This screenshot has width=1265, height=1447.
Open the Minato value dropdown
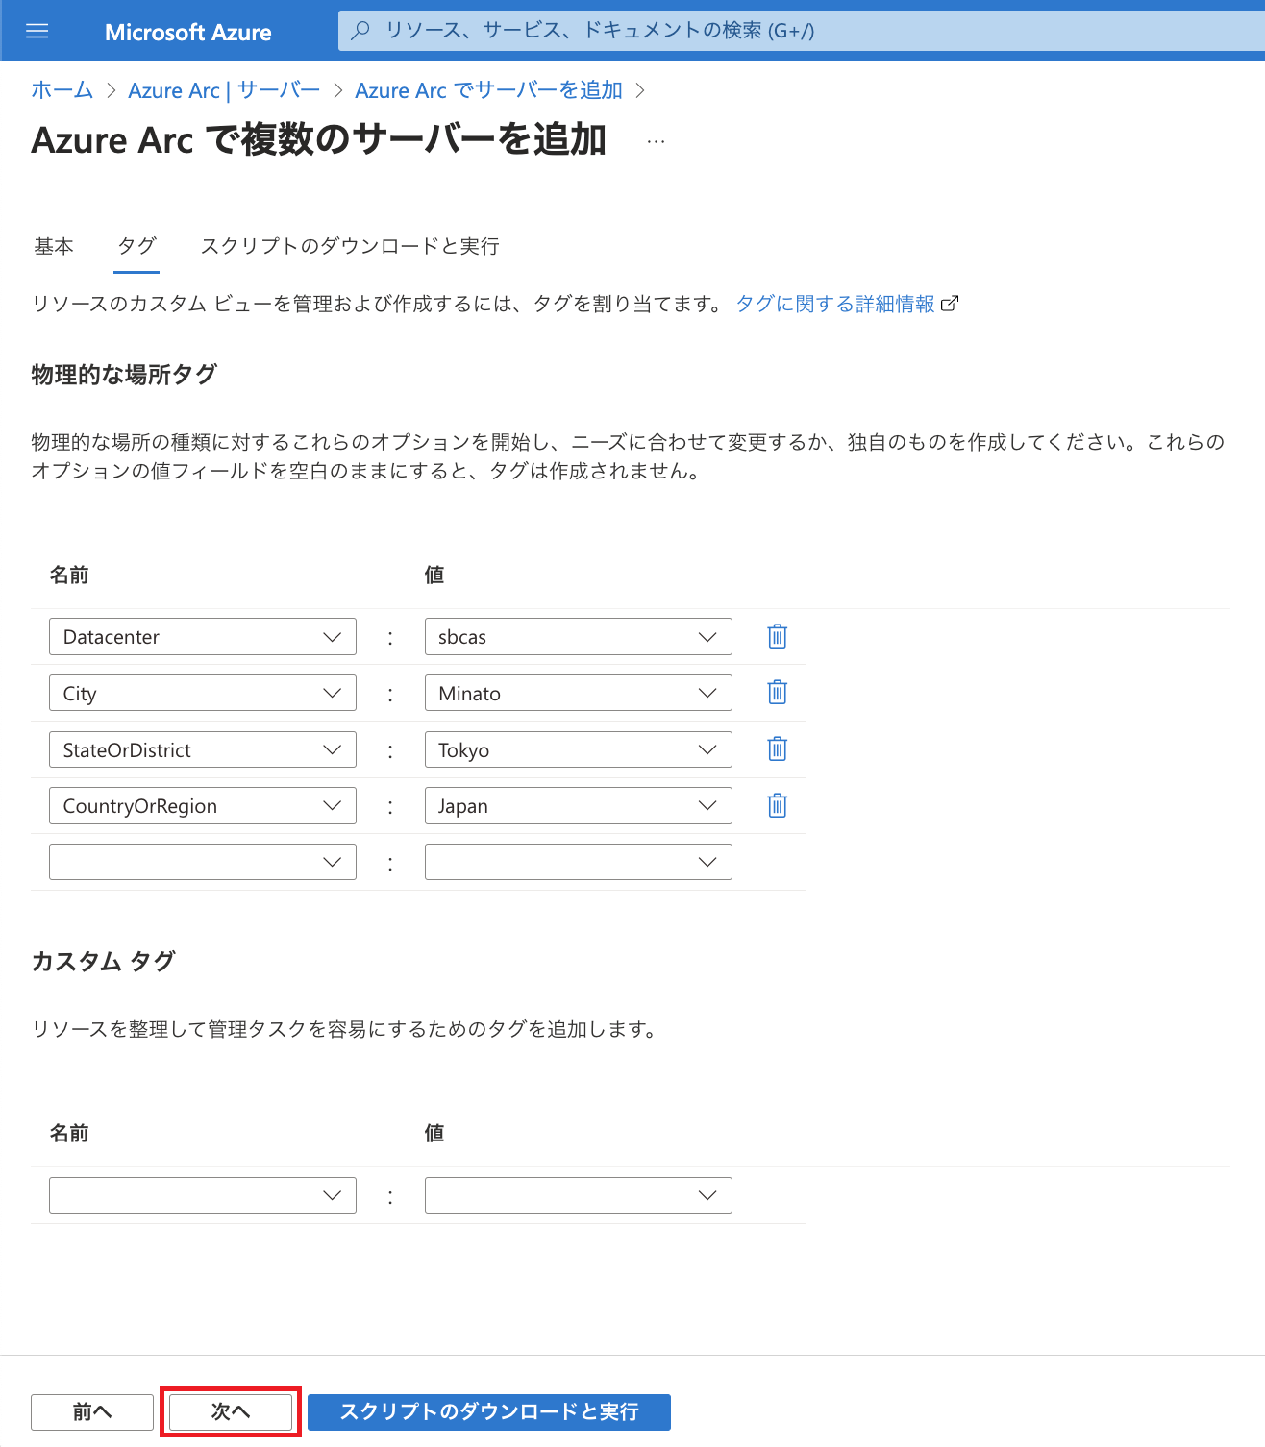tap(579, 693)
